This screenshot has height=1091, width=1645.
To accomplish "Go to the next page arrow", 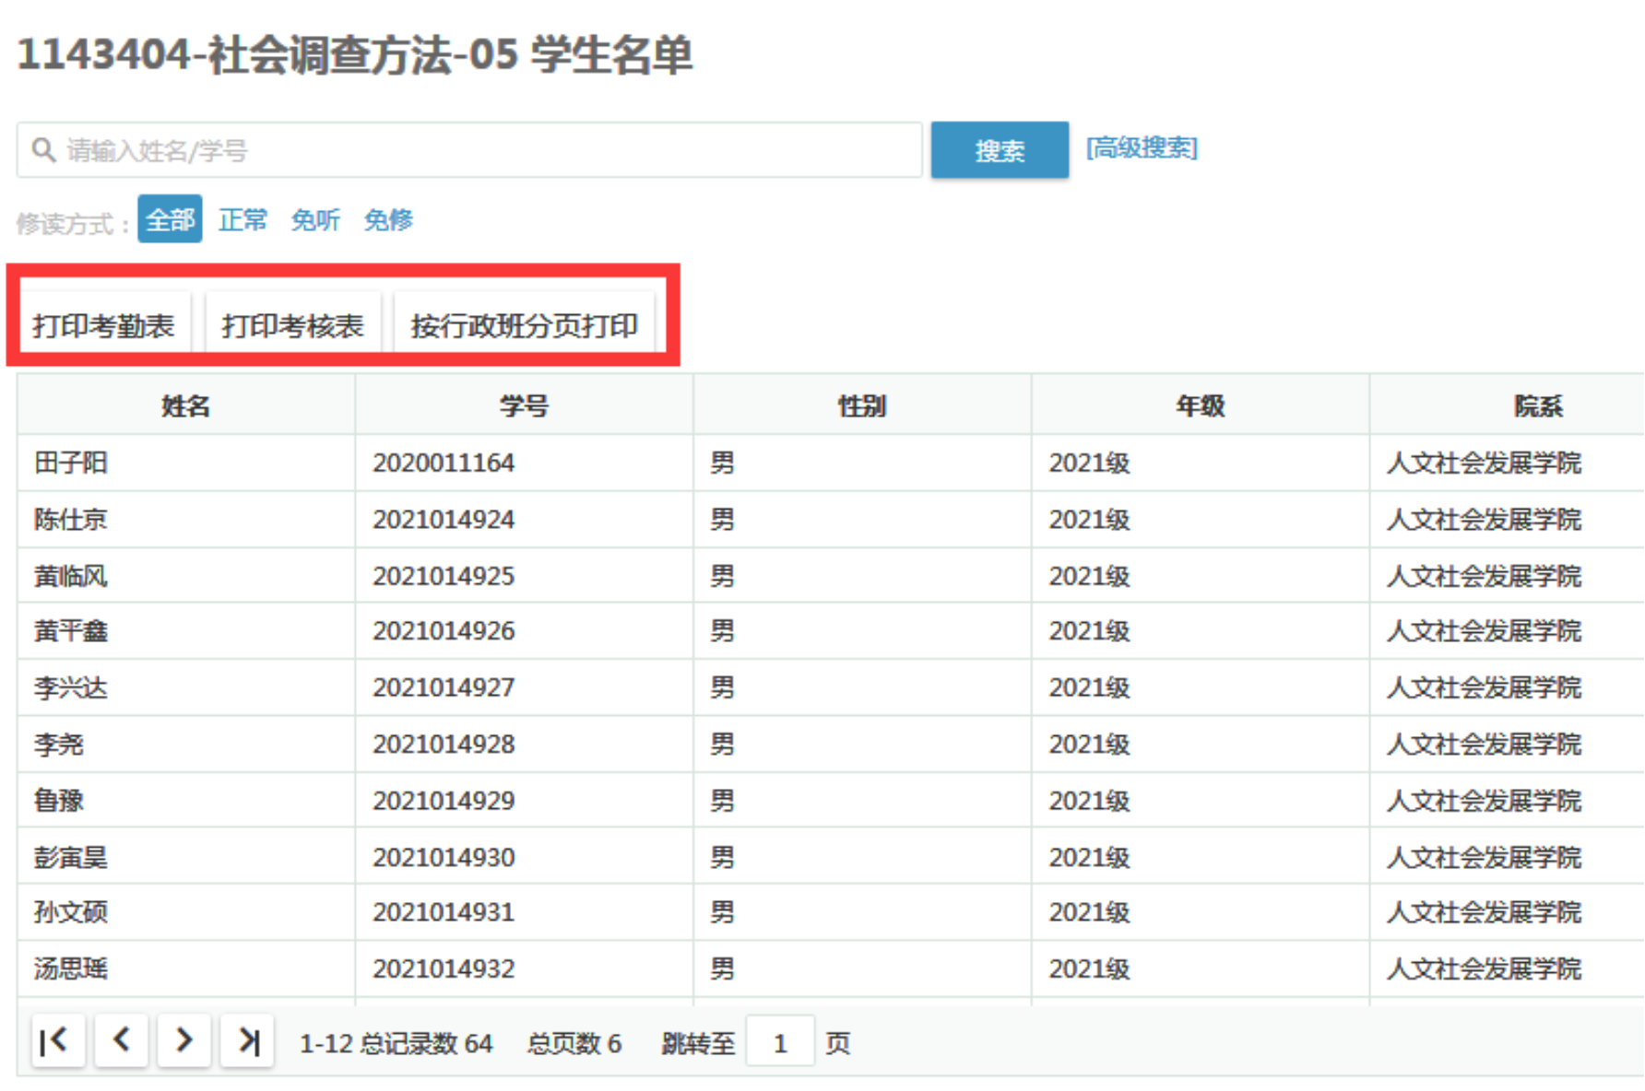I will pos(183,1041).
